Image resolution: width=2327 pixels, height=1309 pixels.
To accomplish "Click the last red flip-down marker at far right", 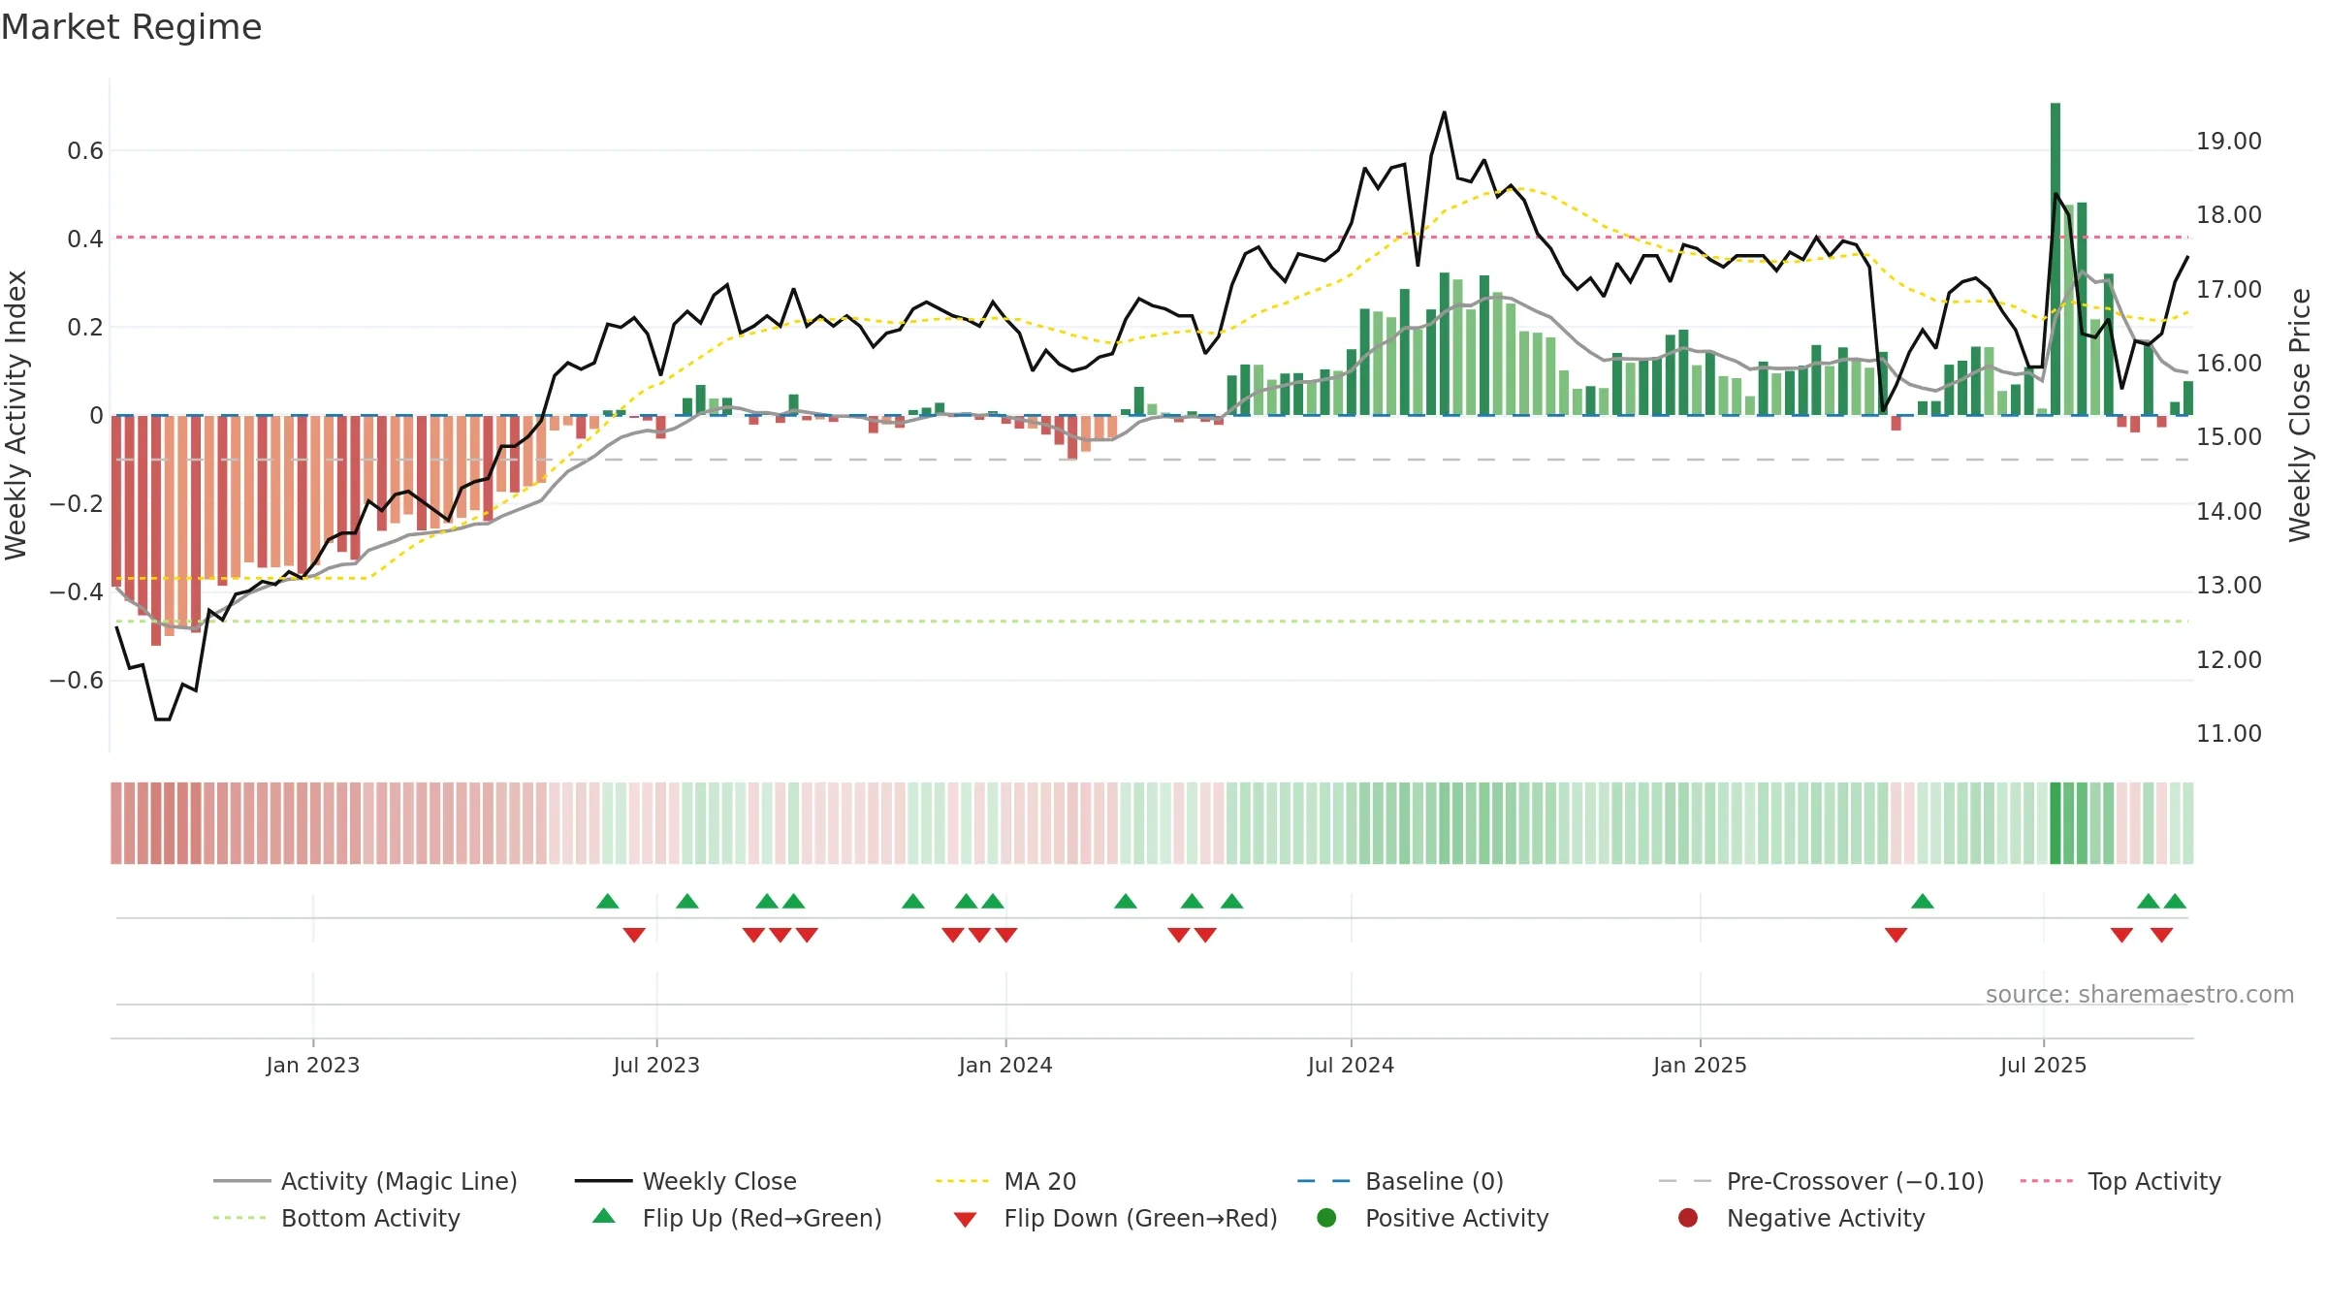I will coord(2161,935).
